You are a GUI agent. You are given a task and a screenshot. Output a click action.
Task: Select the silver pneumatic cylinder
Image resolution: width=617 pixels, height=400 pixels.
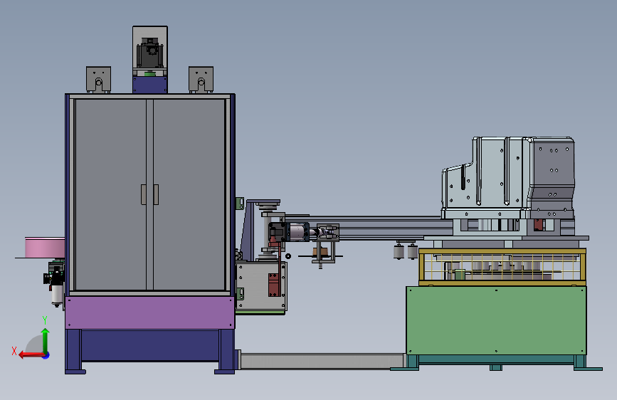click(298, 232)
